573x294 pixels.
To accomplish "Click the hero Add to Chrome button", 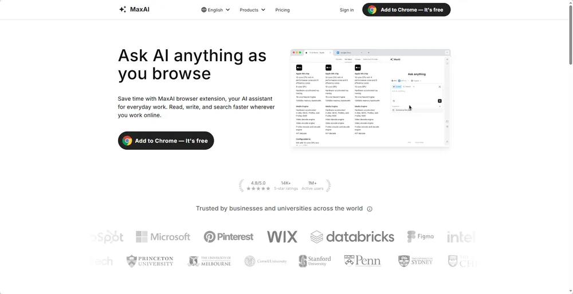I will 166,141.
